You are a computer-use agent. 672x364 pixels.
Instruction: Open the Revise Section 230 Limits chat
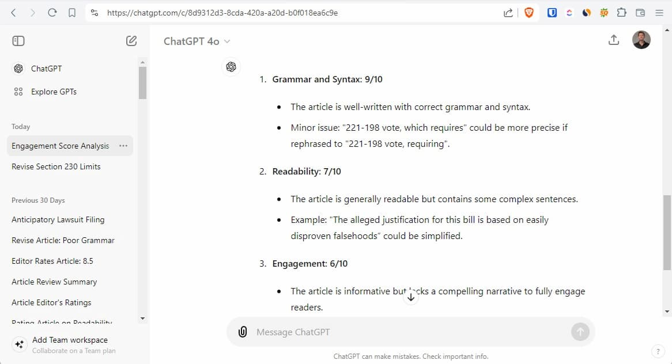[x=56, y=166]
